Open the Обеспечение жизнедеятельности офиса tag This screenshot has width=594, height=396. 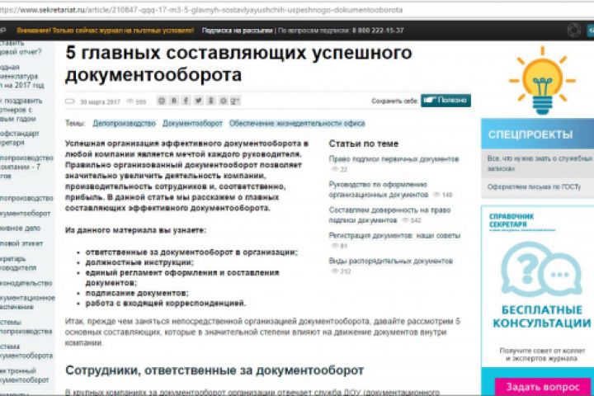point(297,124)
